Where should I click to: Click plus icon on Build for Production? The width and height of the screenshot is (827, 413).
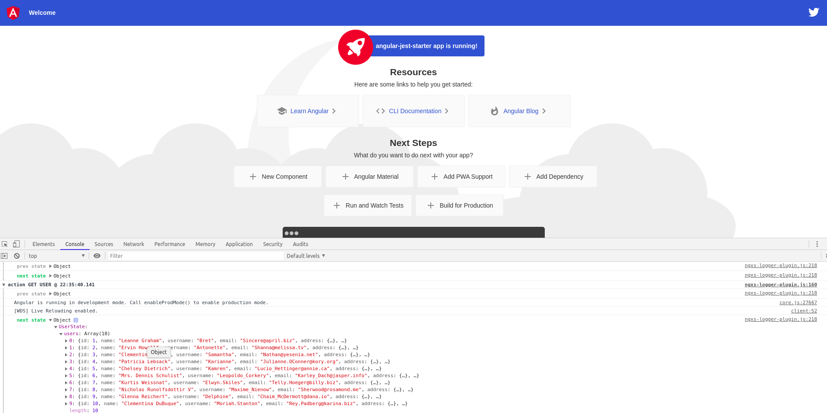tap(431, 205)
